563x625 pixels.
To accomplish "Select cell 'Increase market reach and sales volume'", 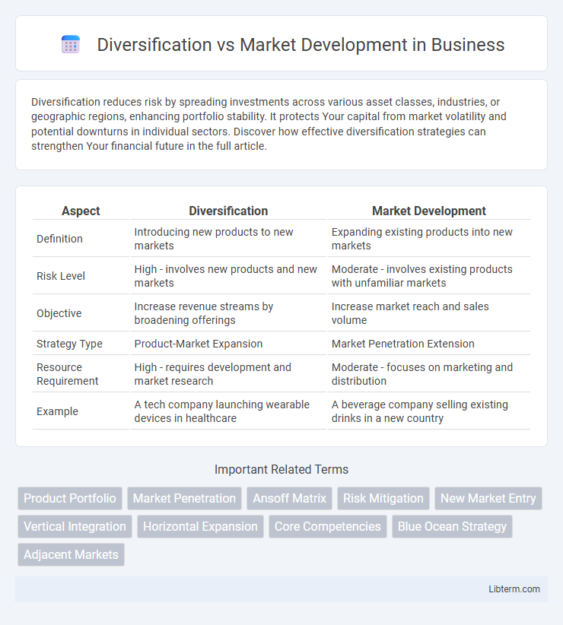I will coord(429,313).
